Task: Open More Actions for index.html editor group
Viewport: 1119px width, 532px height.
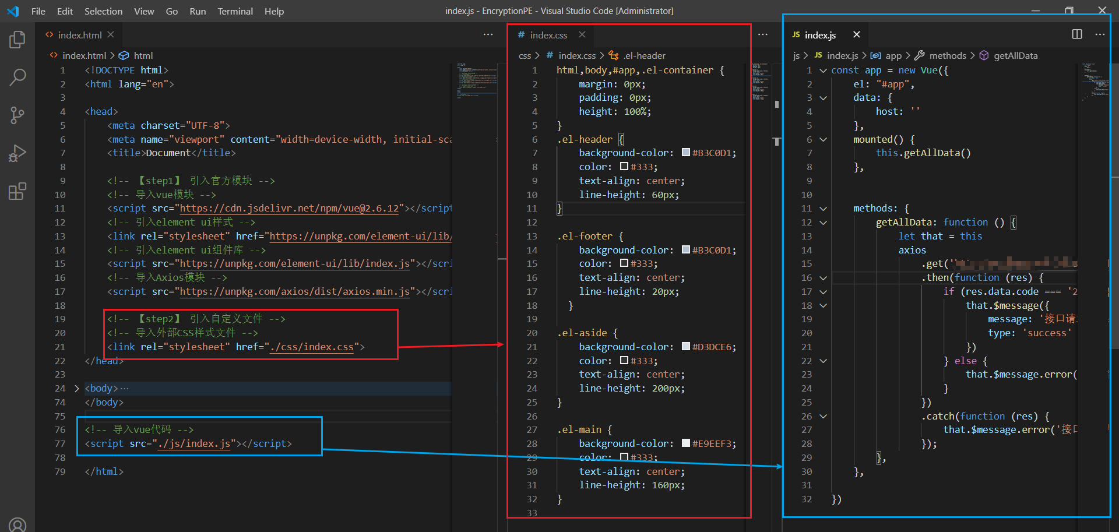Action: coord(488,35)
